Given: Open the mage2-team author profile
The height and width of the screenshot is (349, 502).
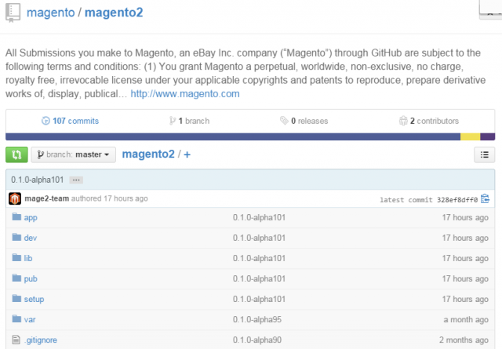Looking at the screenshot, I should click(47, 198).
